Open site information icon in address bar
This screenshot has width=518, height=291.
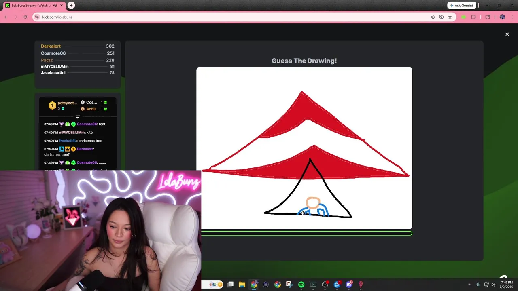tap(37, 17)
